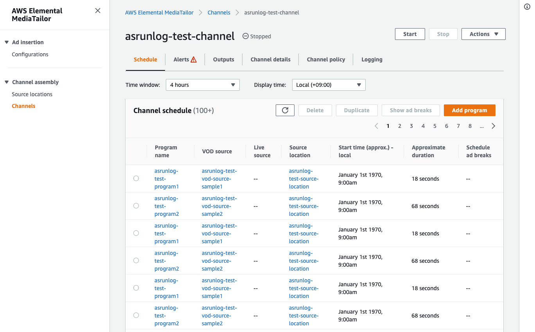Select the fourth row's radio button

(x=136, y=260)
